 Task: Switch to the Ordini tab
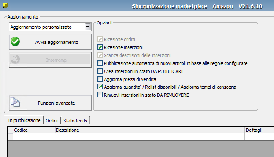(x=52, y=121)
